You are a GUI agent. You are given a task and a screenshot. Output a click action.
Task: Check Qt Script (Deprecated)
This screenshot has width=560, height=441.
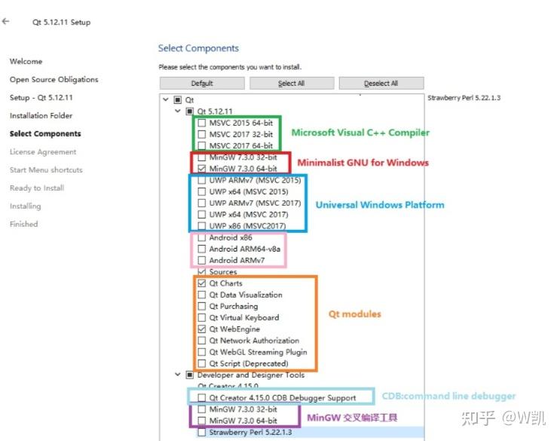pyautogui.click(x=202, y=363)
